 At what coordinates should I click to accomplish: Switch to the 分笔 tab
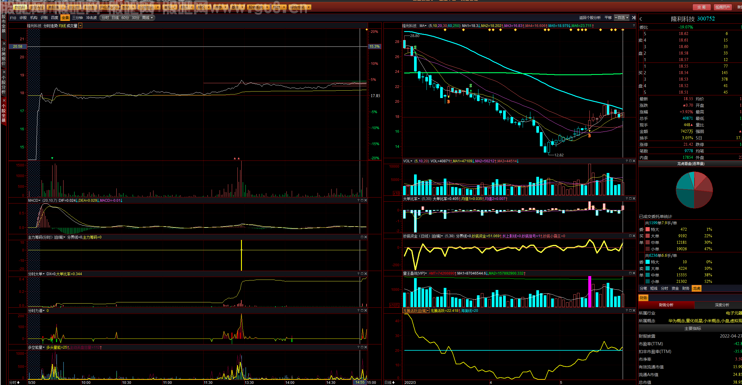coord(643,288)
